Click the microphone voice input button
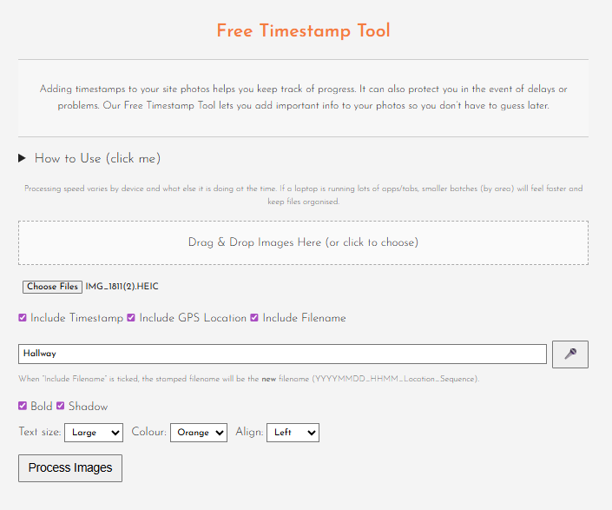 coord(569,354)
